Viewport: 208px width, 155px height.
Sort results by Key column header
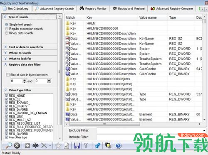point(111,17)
